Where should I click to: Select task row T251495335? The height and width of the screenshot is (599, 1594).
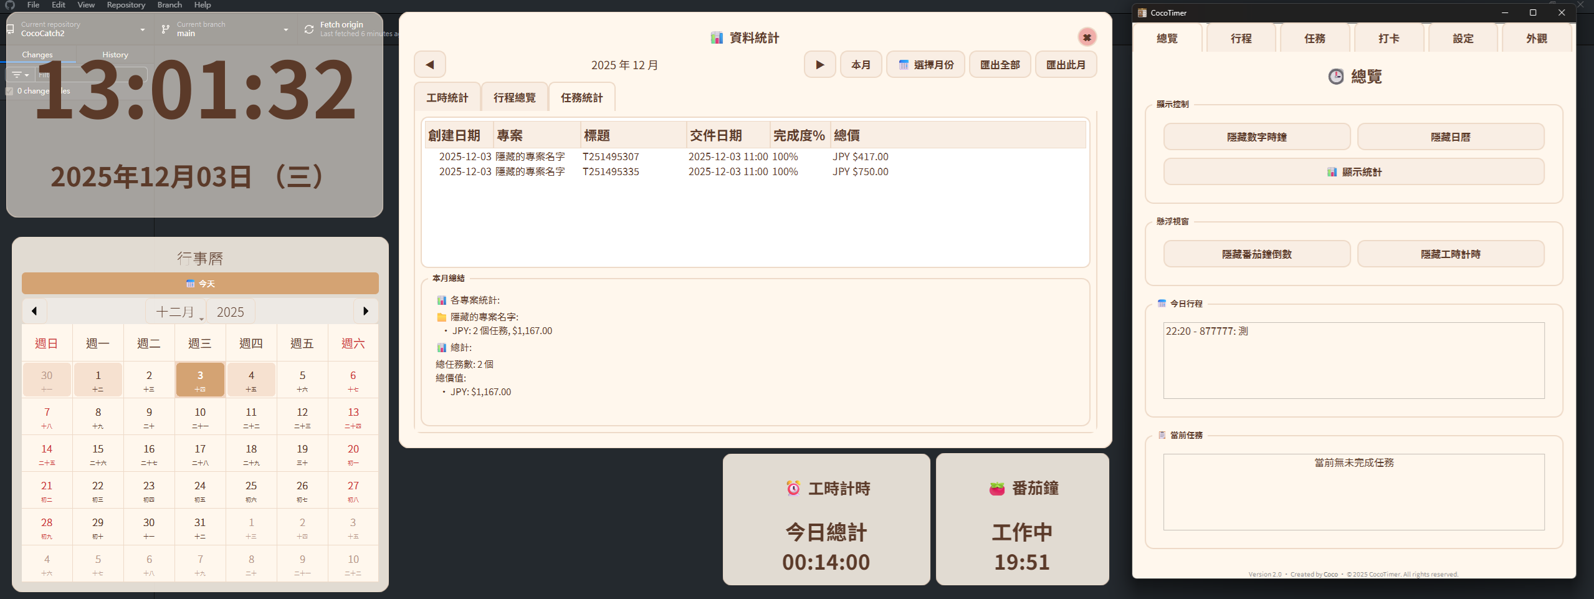tap(755, 171)
